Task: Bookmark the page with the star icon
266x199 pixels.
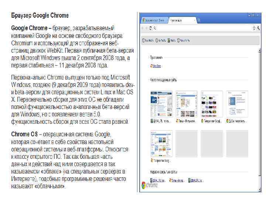Action: [x=254, y=28]
